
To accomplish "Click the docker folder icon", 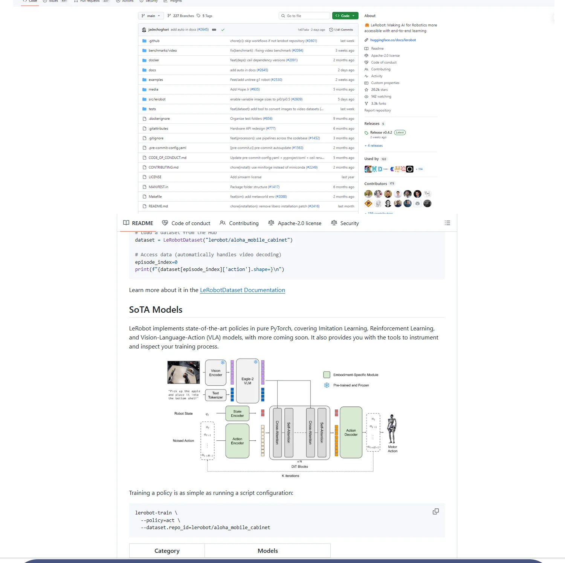I will coord(144,60).
